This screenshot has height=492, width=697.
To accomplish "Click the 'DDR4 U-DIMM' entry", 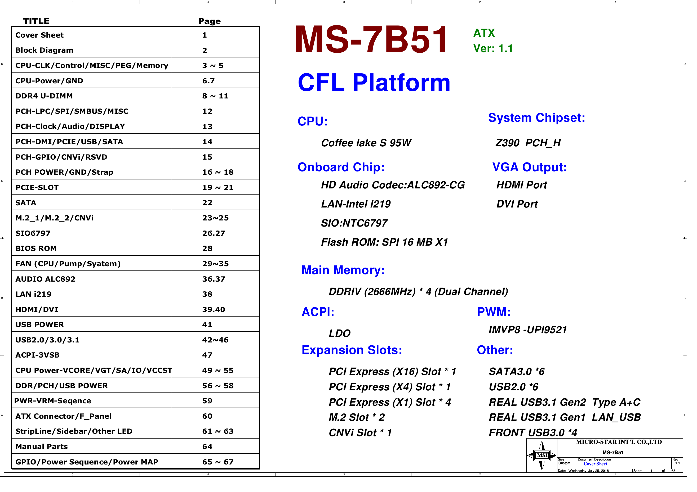I will tap(44, 96).
